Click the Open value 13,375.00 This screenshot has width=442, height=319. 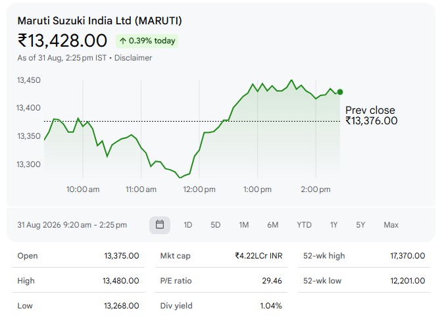pos(122,256)
